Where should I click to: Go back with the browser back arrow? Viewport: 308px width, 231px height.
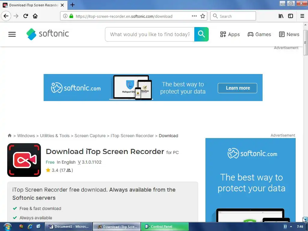(x=6, y=16)
